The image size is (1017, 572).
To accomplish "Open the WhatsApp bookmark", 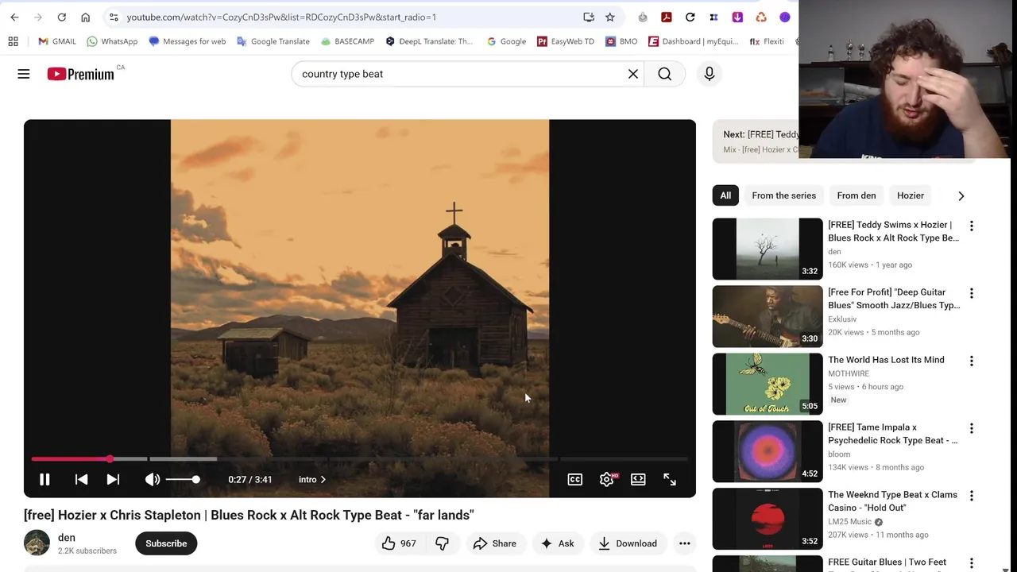I will point(112,41).
